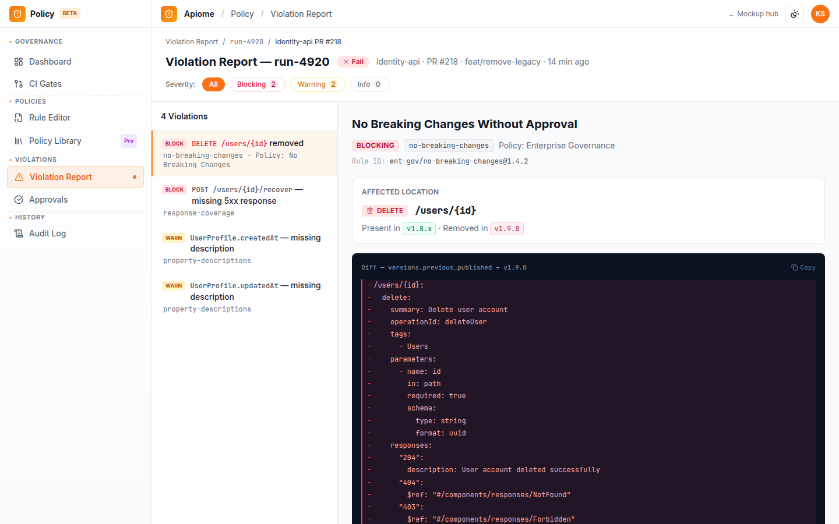Click the Violation Report warning triangle icon
Image resolution: width=839 pixels, height=524 pixels.
[x=19, y=177]
